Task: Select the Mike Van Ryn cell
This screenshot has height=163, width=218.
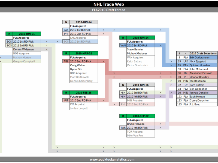Action: 141,136
